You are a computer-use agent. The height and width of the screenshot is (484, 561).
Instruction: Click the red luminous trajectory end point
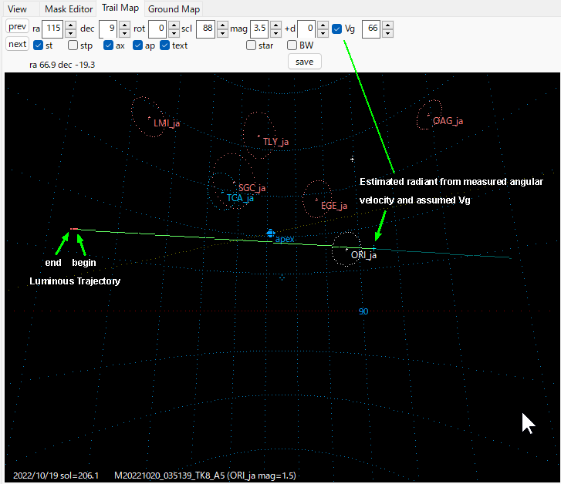(73, 229)
